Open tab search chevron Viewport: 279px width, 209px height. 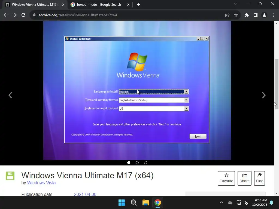tap(235, 4)
